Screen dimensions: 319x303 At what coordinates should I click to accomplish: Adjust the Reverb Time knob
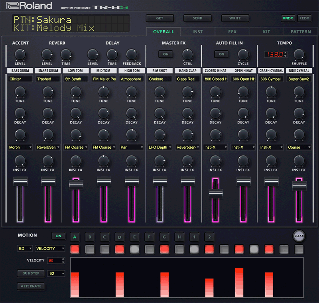pos(66,54)
